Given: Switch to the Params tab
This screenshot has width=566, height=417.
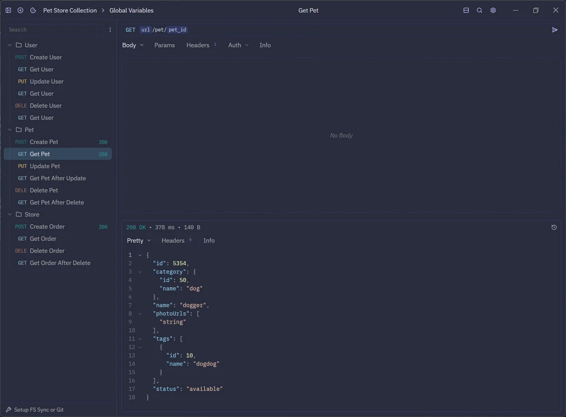Looking at the screenshot, I should click(165, 45).
